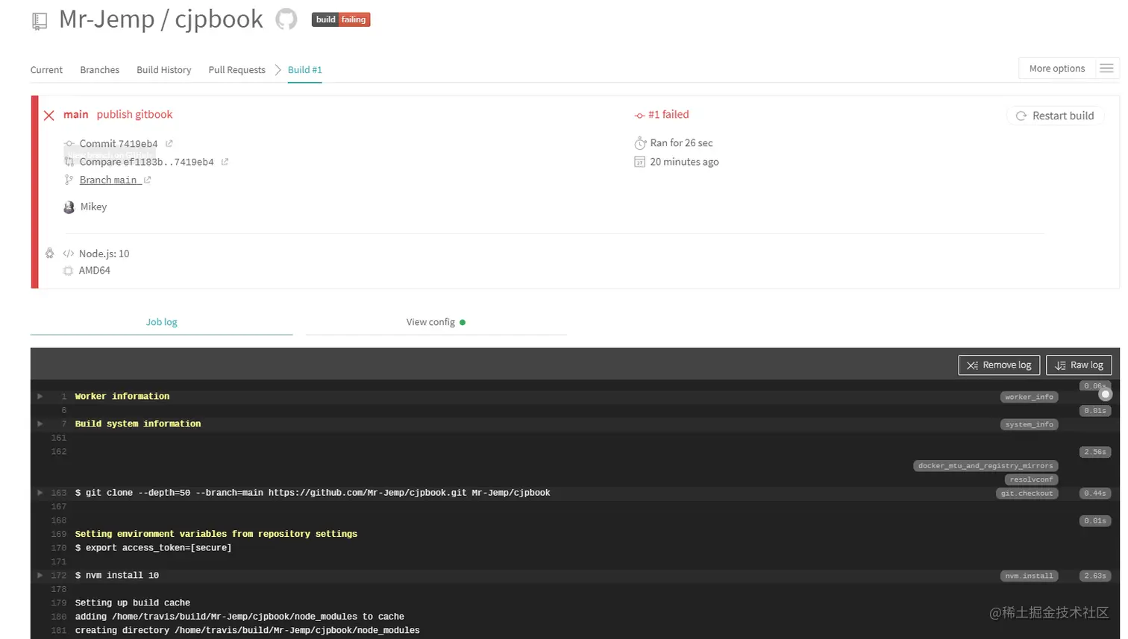Click the 'Setting up build cache' log line

click(x=133, y=603)
